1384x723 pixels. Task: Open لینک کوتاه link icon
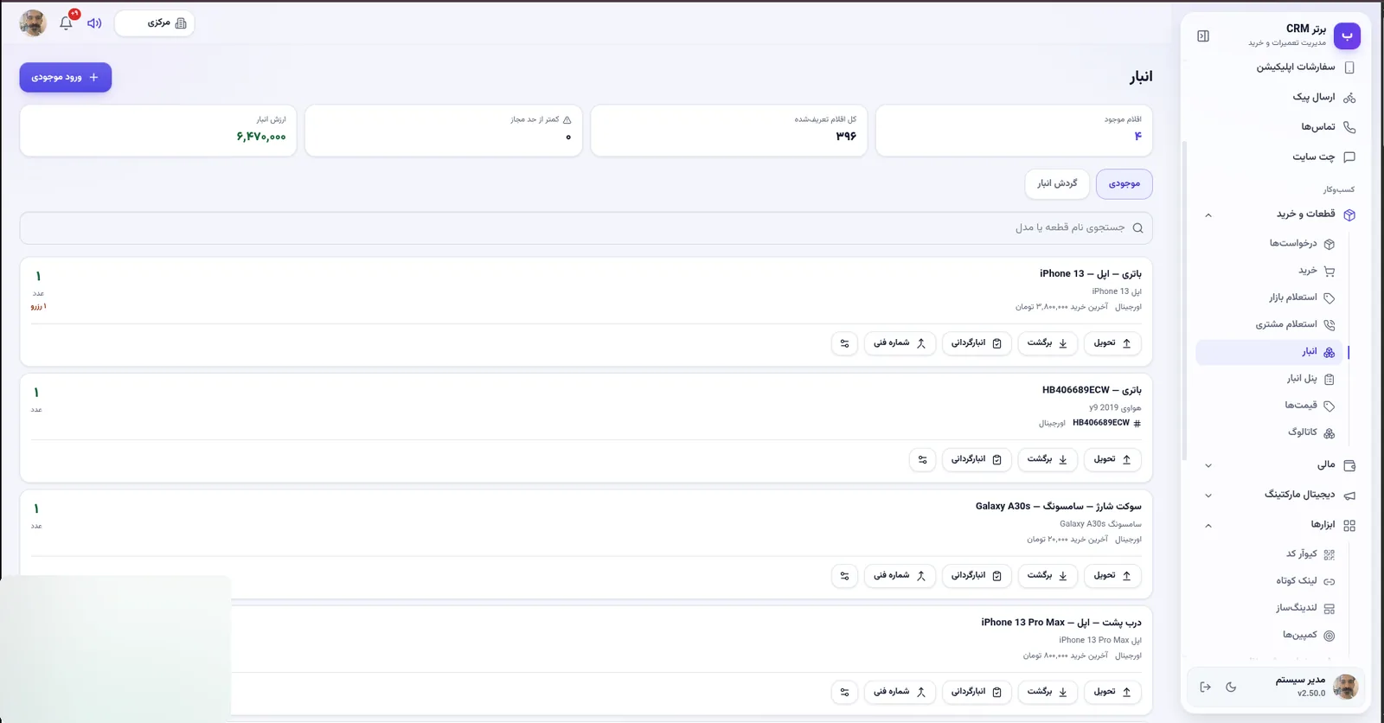point(1330,581)
